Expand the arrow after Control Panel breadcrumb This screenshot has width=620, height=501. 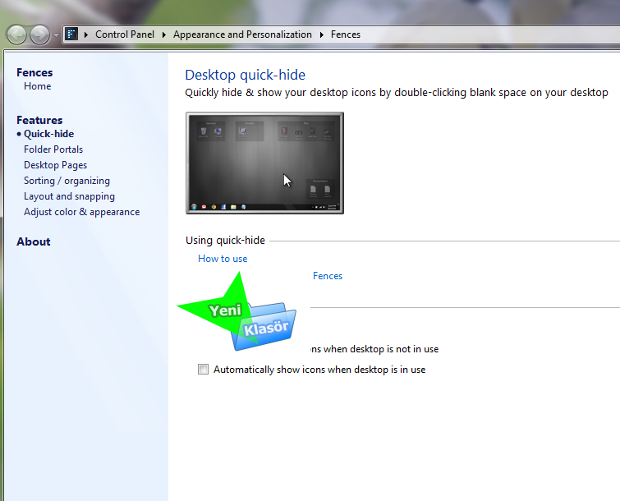(x=164, y=34)
